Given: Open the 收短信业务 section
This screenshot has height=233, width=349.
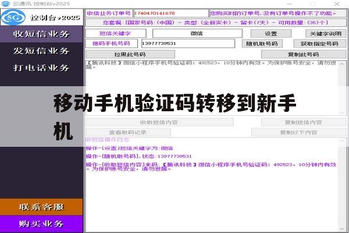Looking at the screenshot, I should (x=41, y=34).
